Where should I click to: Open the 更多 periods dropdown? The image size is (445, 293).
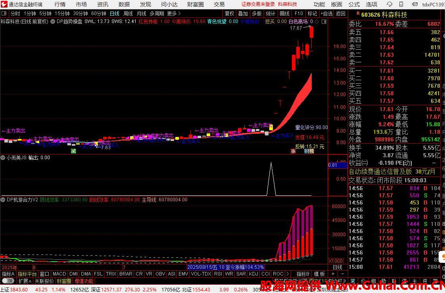(x=174, y=13)
